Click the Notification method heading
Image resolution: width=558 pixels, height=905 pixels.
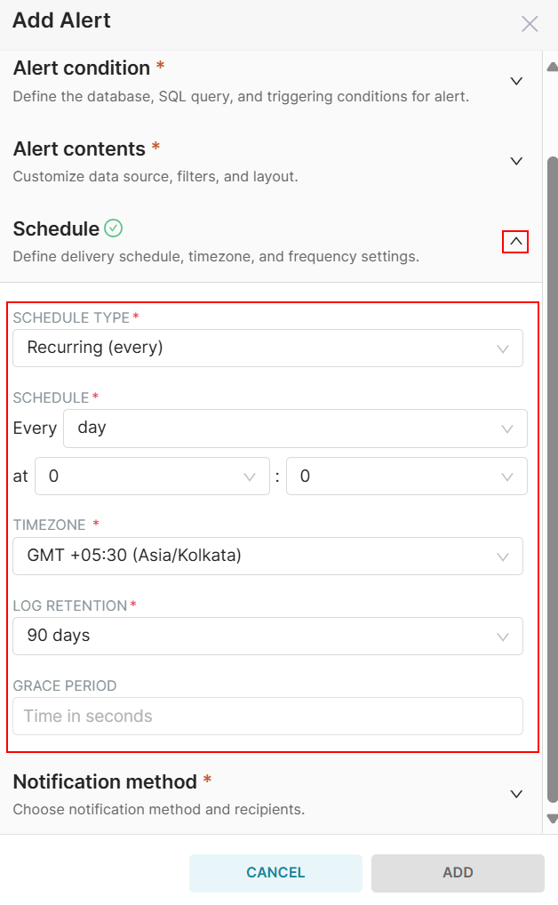tap(105, 781)
